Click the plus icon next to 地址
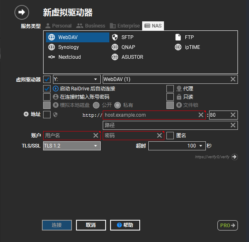 [x=26, y=114]
